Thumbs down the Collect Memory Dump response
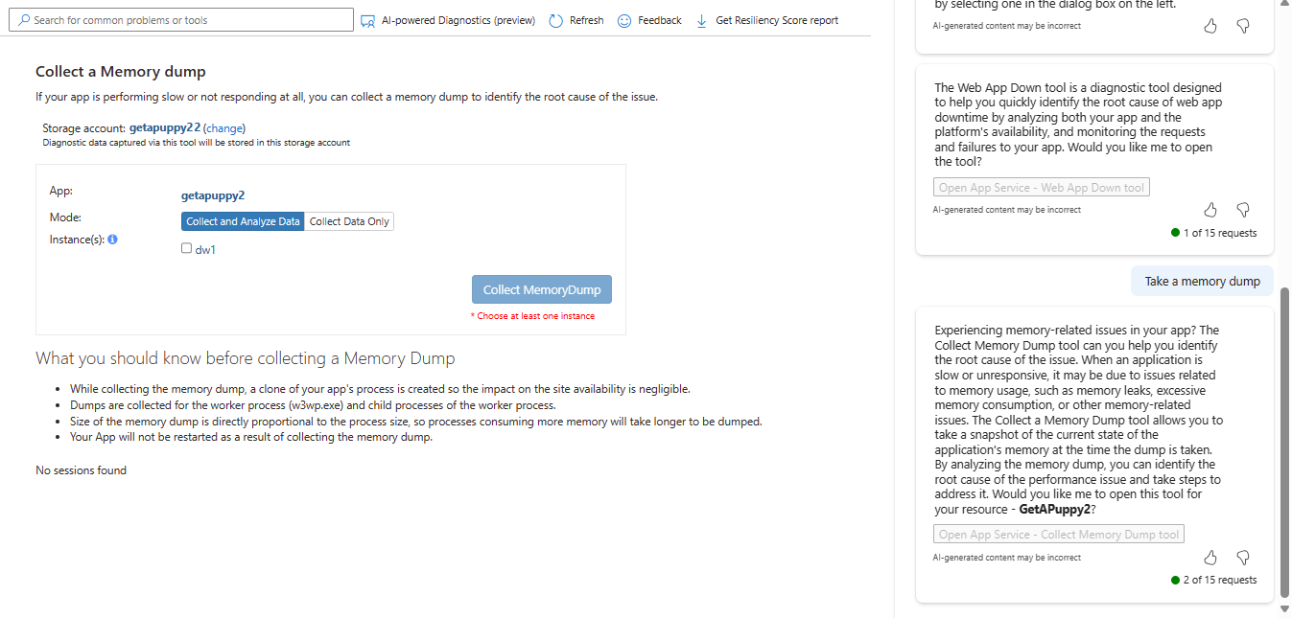This screenshot has width=1292, height=618. click(1243, 557)
